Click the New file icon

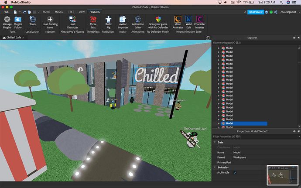click(15, 12)
